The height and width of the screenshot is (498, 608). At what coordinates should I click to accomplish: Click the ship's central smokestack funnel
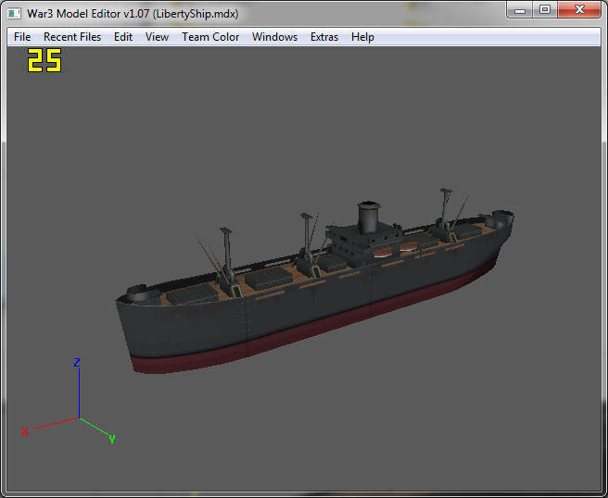click(x=368, y=217)
